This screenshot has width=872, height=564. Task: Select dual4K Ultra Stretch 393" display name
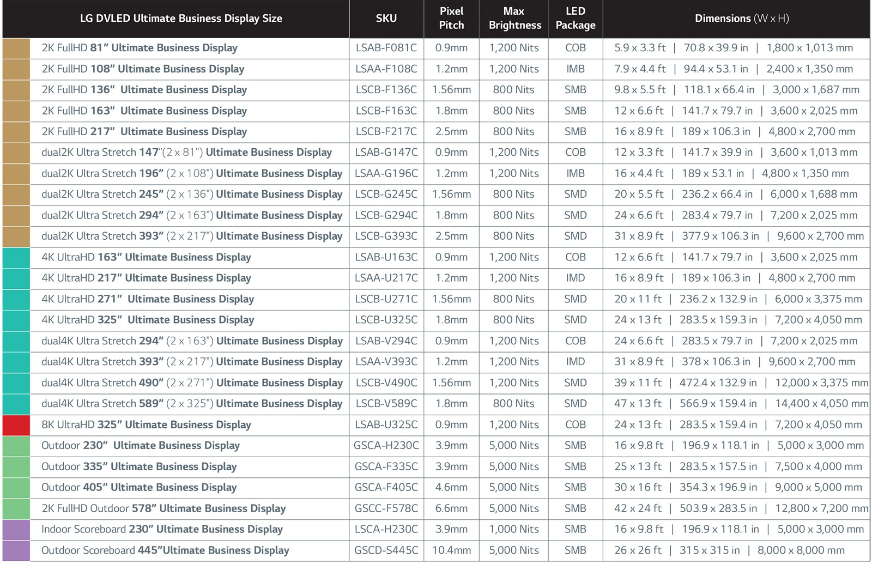[x=192, y=362]
